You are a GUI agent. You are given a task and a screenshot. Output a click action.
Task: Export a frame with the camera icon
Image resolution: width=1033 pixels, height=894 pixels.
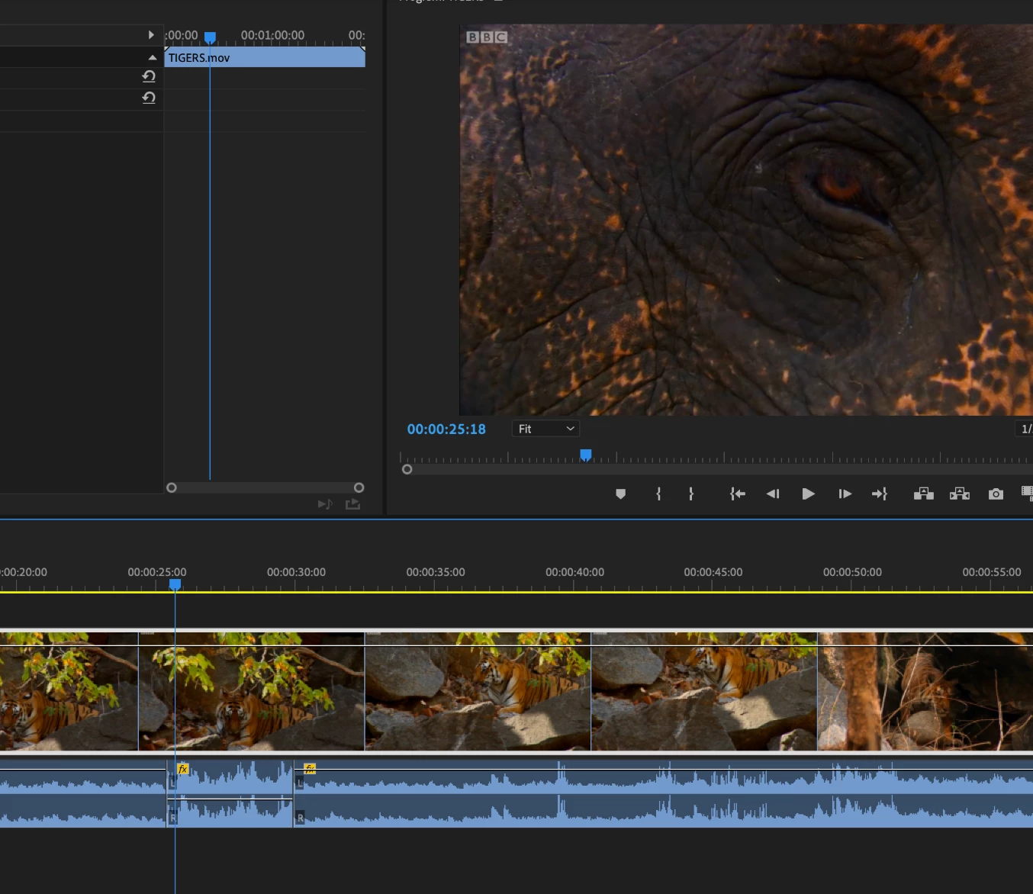click(996, 494)
